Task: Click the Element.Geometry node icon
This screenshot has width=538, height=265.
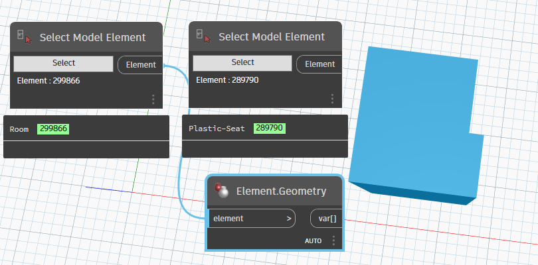Action: point(221,191)
